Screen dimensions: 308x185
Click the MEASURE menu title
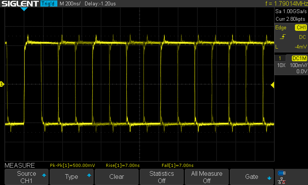point(20,165)
